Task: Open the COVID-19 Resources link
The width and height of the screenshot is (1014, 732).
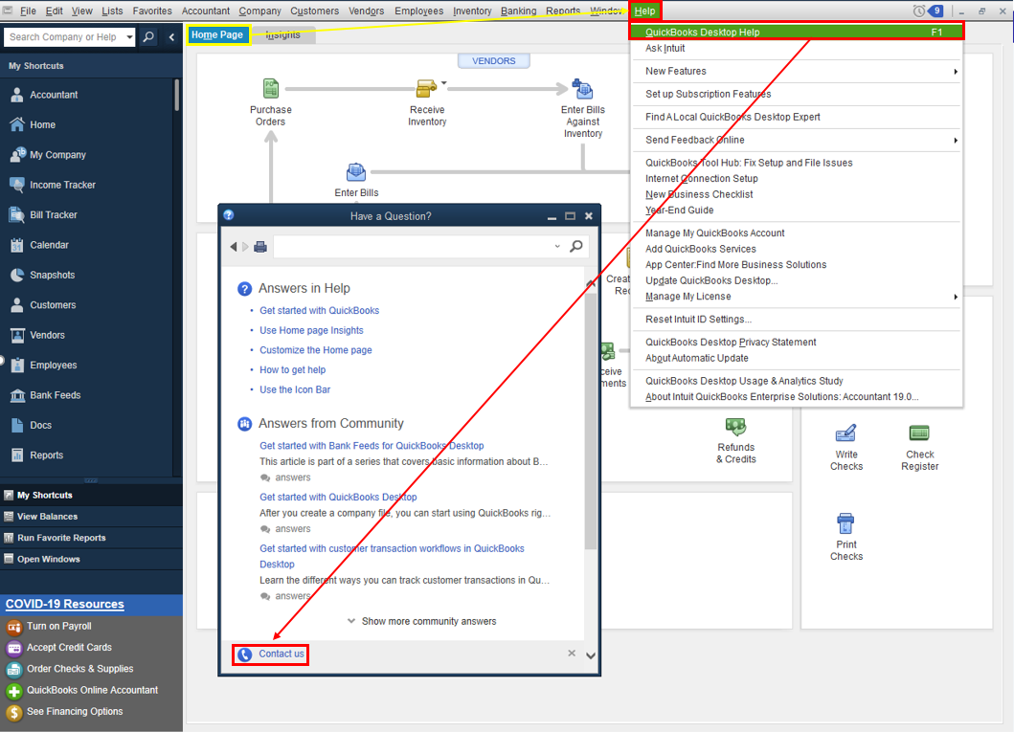Action: pos(65,604)
